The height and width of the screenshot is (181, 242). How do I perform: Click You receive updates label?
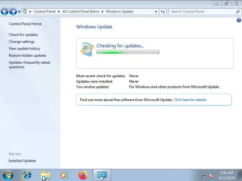[93, 87]
